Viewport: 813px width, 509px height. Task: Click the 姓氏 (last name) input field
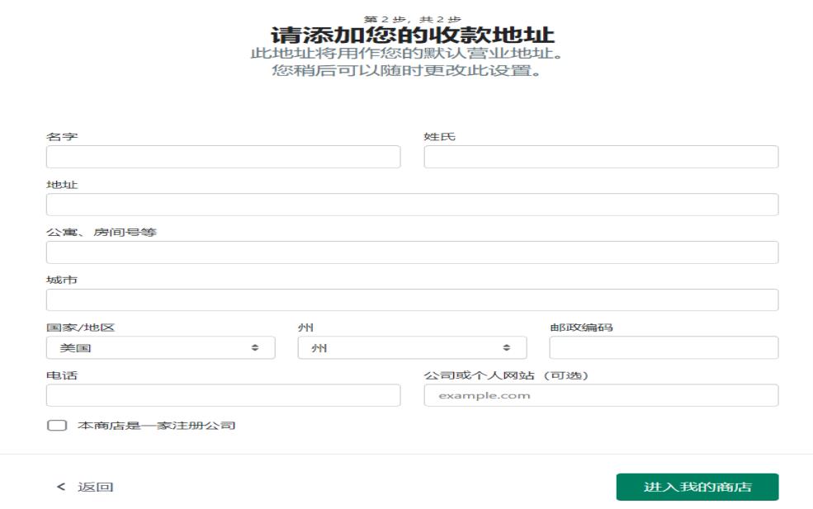click(601, 157)
